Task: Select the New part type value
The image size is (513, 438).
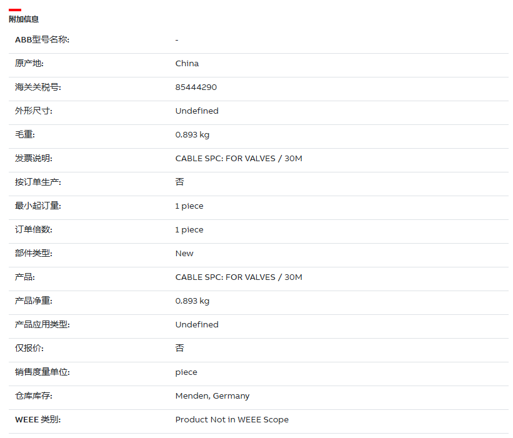Action: [x=184, y=254]
